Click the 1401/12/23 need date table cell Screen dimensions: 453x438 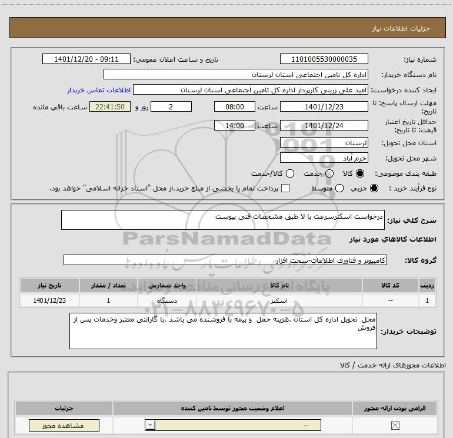(x=49, y=300)
